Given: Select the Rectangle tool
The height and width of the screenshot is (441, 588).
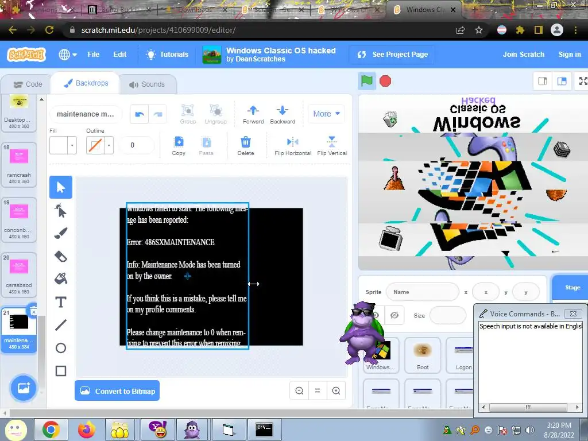Looking at the screenshot, I should point(61,371).
